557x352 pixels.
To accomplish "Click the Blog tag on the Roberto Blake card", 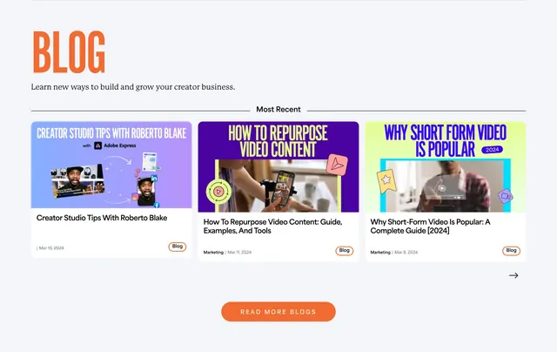I will [x=178, y=247].
